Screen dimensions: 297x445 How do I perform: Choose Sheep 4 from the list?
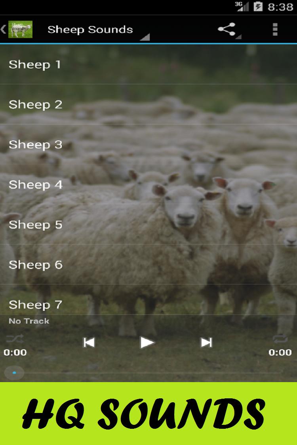coord(148,184)
